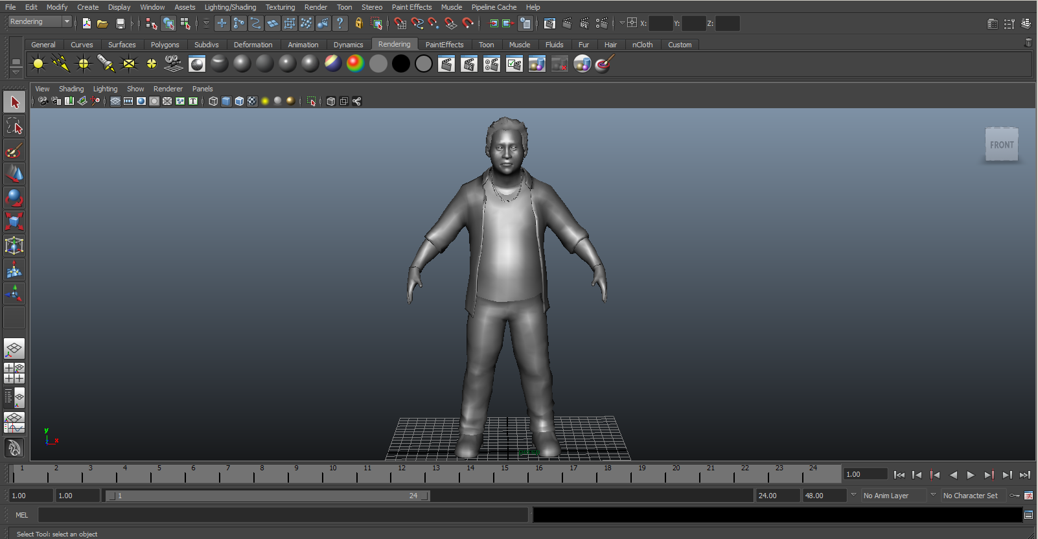The height and width of the screenshot is (539, 1038).
Task: Select the Lasso tool in the toolbox
Action: tap(14, 126)
